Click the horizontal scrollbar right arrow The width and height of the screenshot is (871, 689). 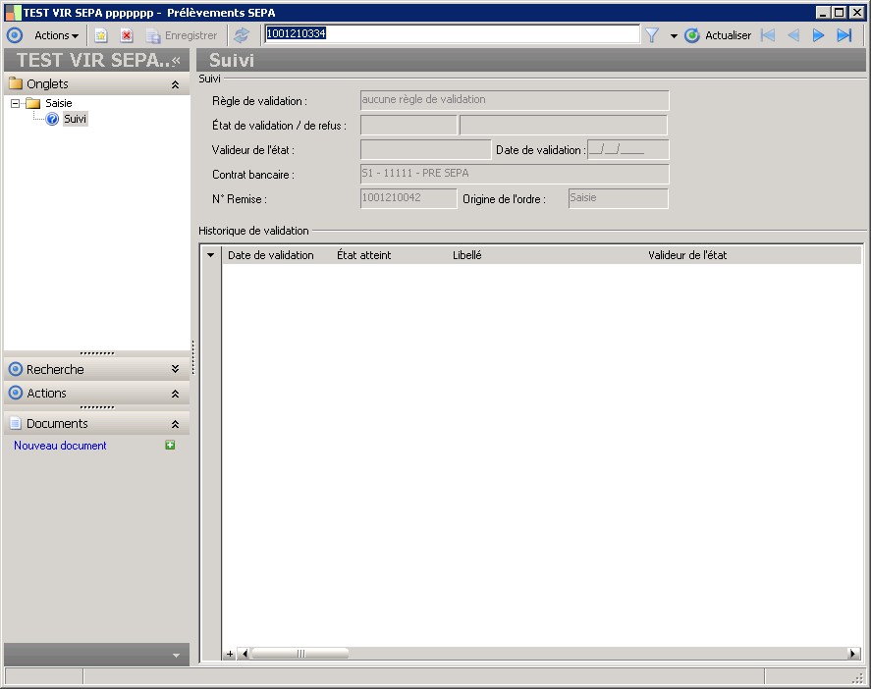coord(854,654)
